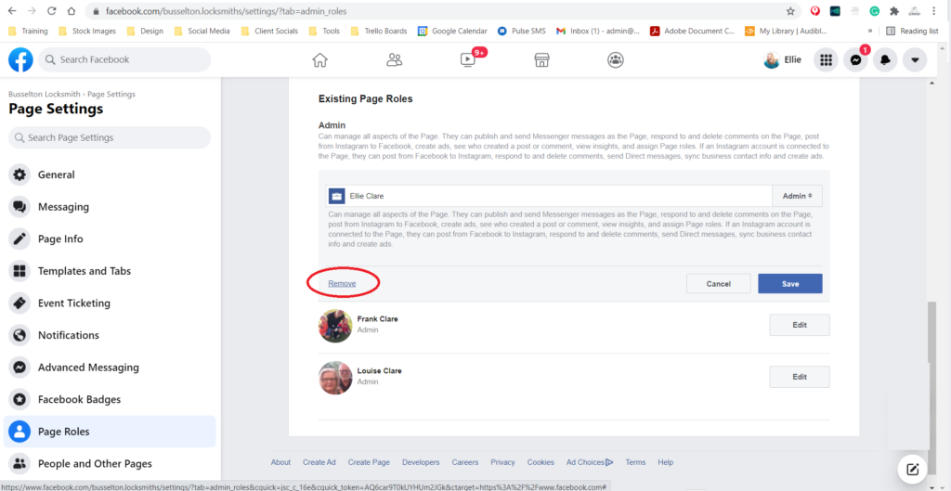The image size is (951, 491).
Task: Open the Marketplace icon
Action: tap(541, 59)
